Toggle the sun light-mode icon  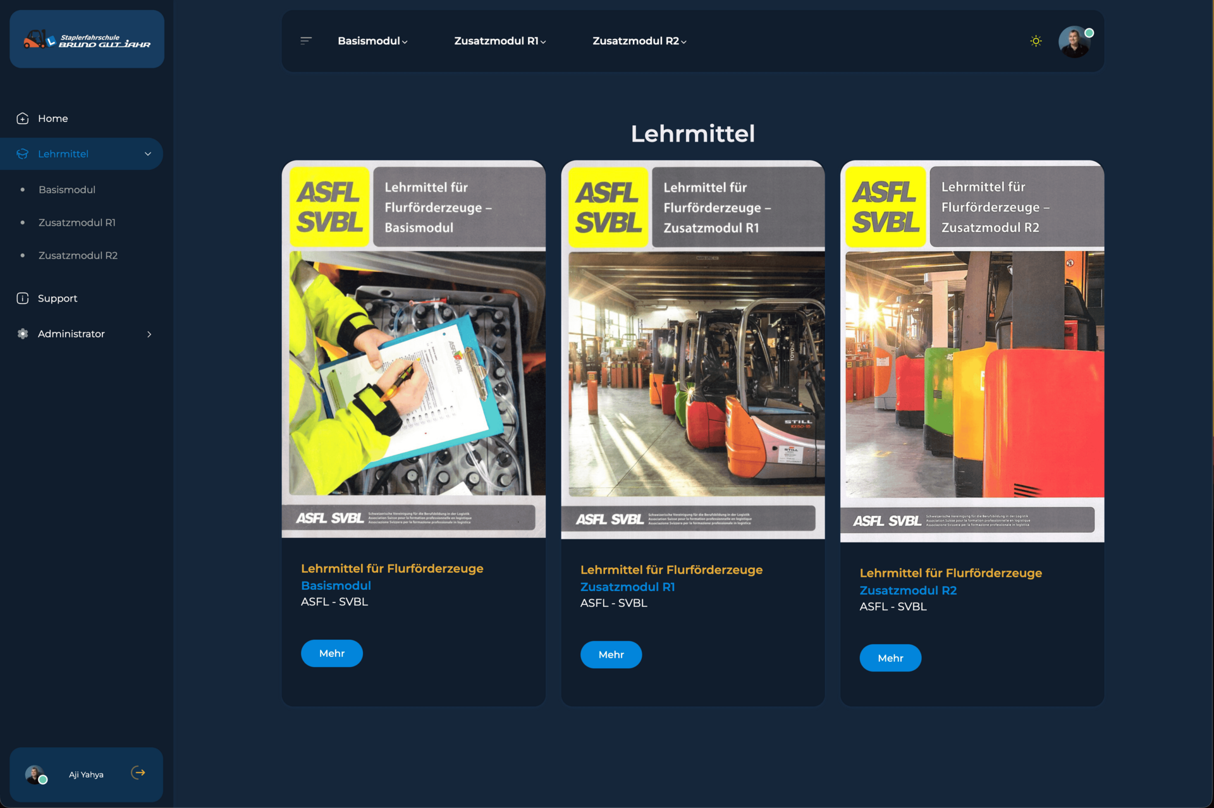[x=1036, y=41]
